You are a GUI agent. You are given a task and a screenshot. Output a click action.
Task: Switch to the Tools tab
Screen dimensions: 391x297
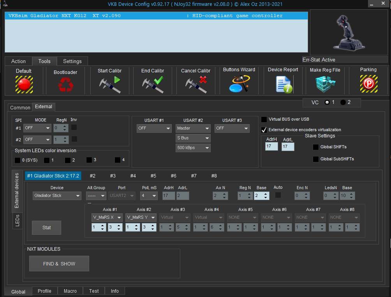(x=44, y=61)
